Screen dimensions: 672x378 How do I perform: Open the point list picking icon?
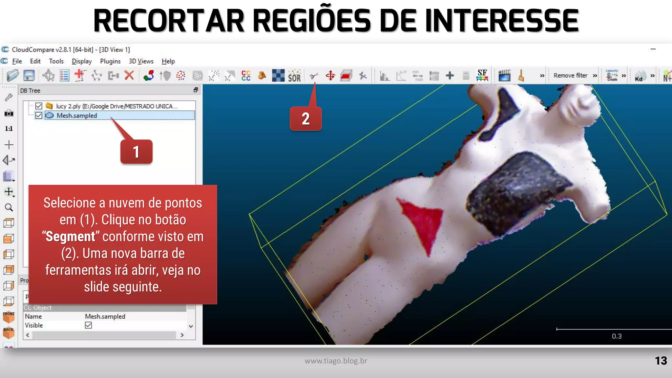click(x=65, y=75)
